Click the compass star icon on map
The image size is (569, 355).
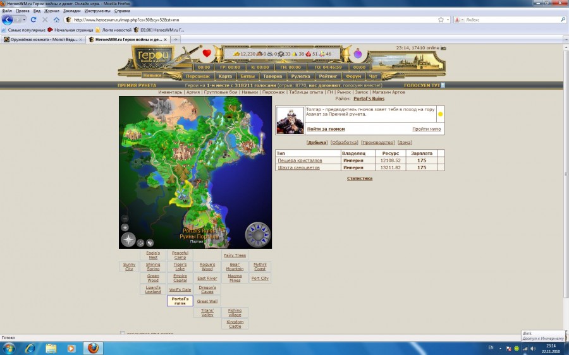[x=128, y=239]
